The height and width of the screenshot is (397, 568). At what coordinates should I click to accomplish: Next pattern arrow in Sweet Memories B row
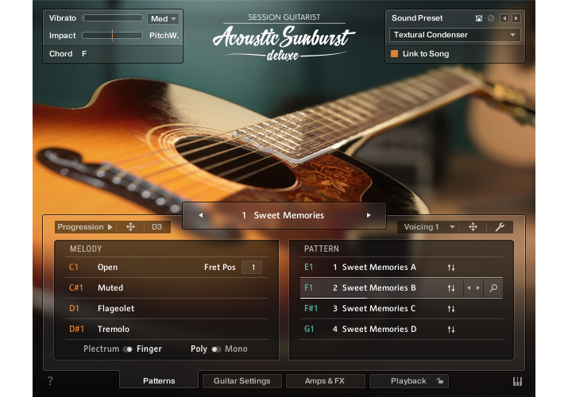(x=478, y=288)
